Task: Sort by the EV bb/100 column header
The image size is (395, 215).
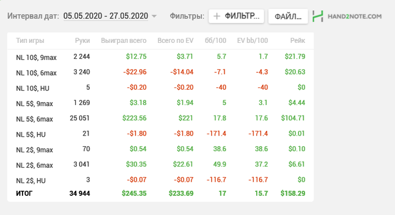Action: [252, 41]
